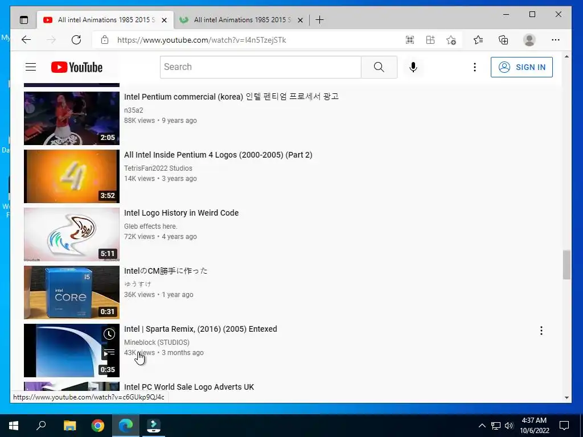Screen dimensions: 583x437
Task: Click scrollbar down arrow
Action: click(566, 397)
